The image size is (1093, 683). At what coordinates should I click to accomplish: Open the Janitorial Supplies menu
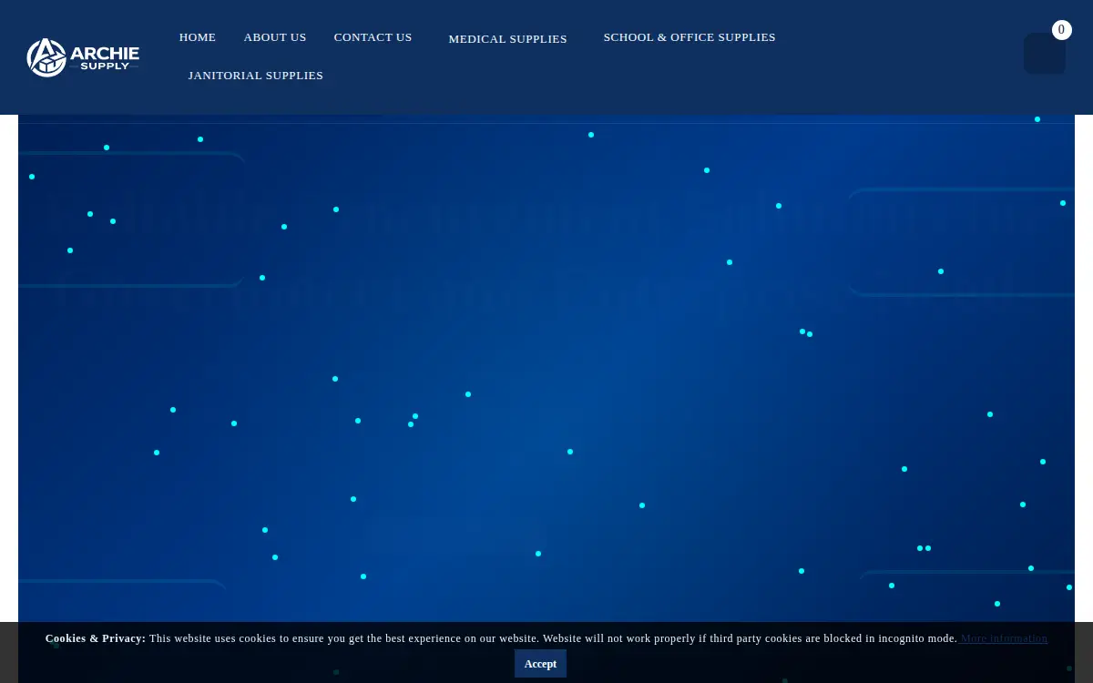pyautogui.click(x=256, y=76)
